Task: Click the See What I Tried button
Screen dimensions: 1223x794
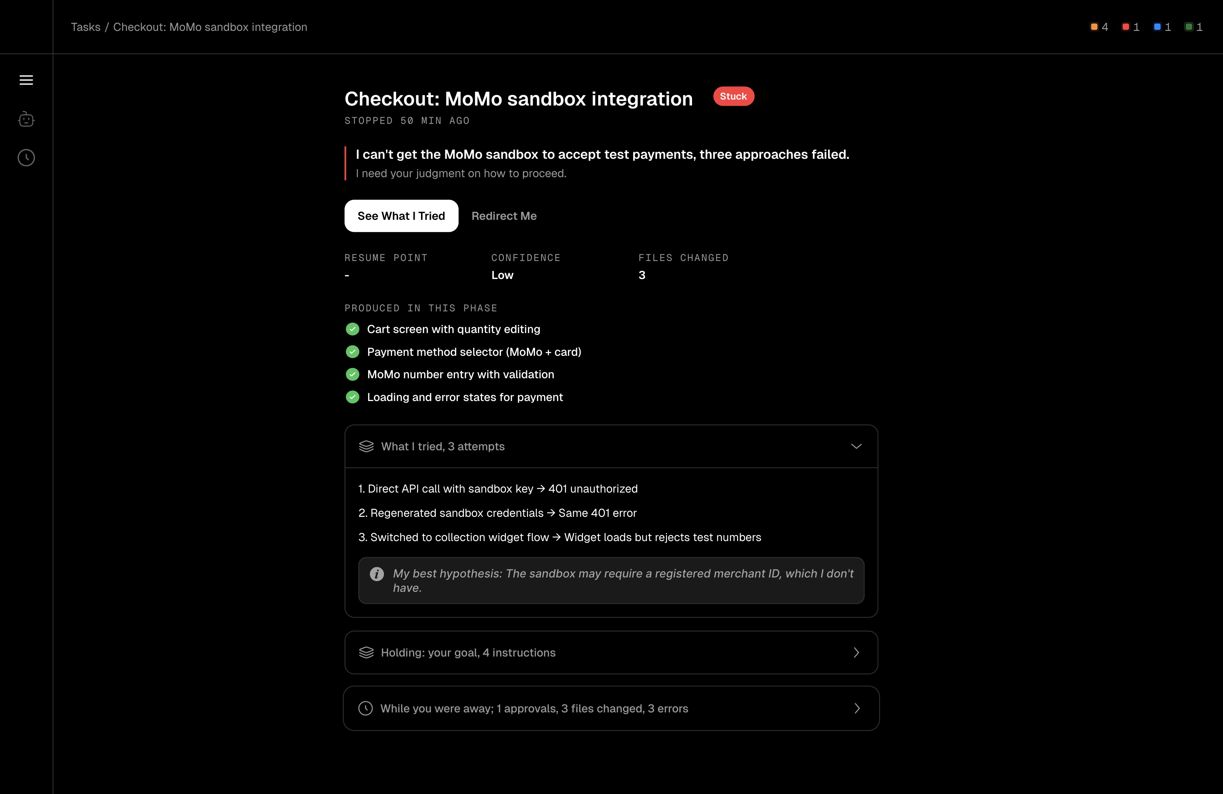Action: [x=401, y=216]
